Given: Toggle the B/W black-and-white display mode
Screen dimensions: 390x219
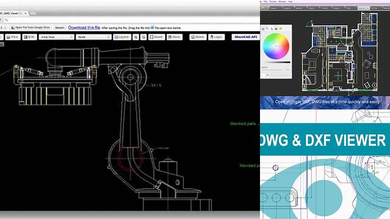Looking at the screenshot, I should (x=29, y=37).
